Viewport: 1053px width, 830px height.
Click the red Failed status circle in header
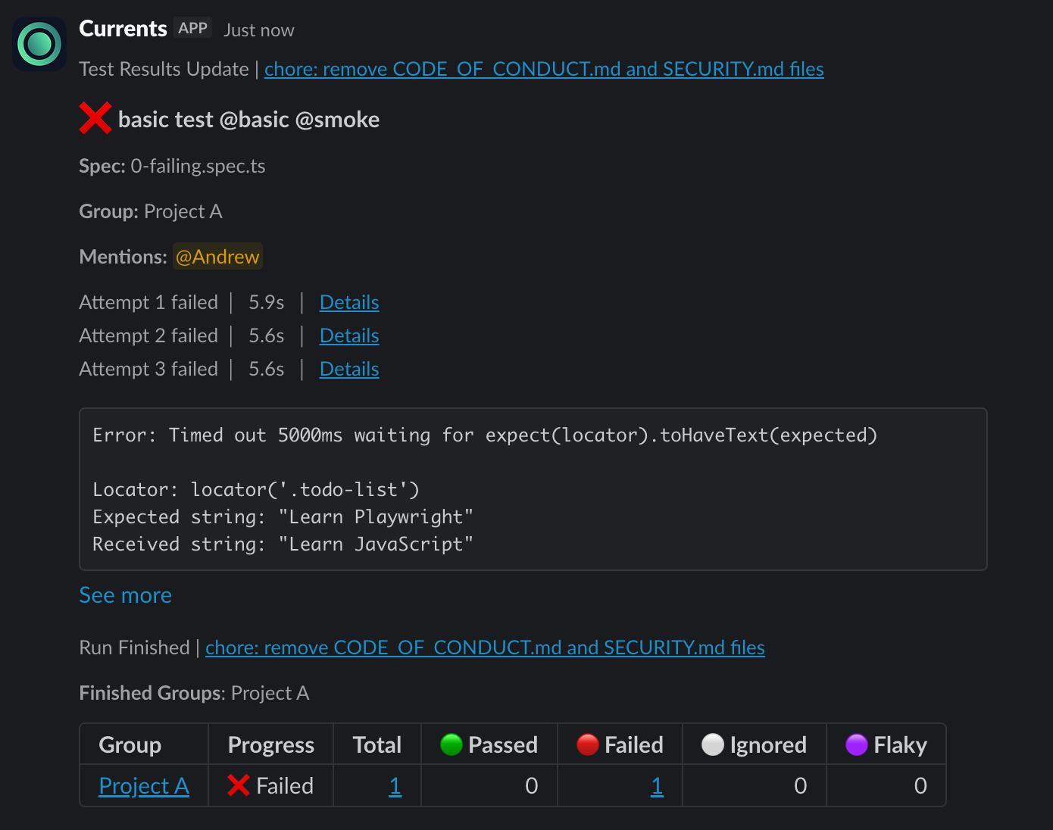(x=587, y=745)
